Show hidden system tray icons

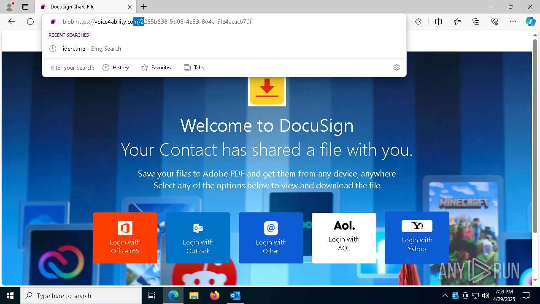pyautogui.click(x=445, y=296)
